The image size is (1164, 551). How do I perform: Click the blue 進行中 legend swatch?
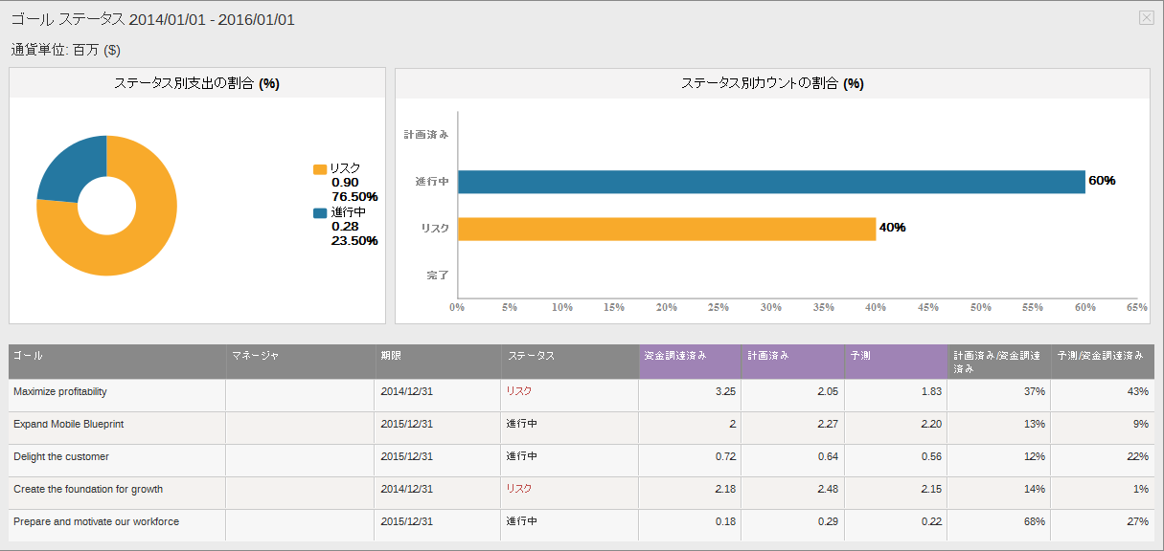coord(320,213)
